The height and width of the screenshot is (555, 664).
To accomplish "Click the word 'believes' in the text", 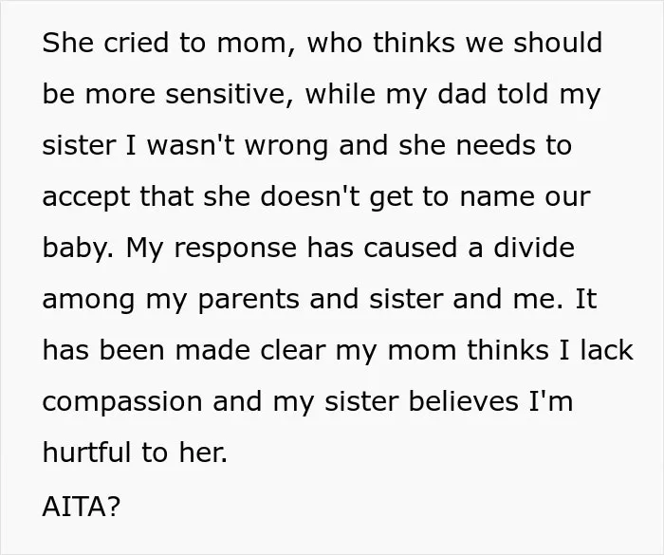I will 463,400.
